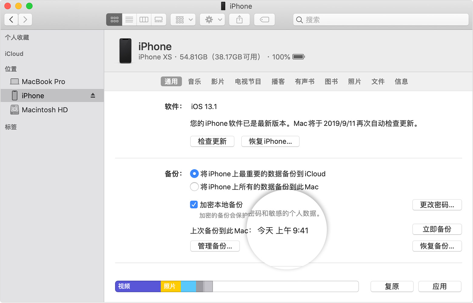The image size is (473, 303).
Task: Click the back navigation arrow
Action: pos(11,20)
